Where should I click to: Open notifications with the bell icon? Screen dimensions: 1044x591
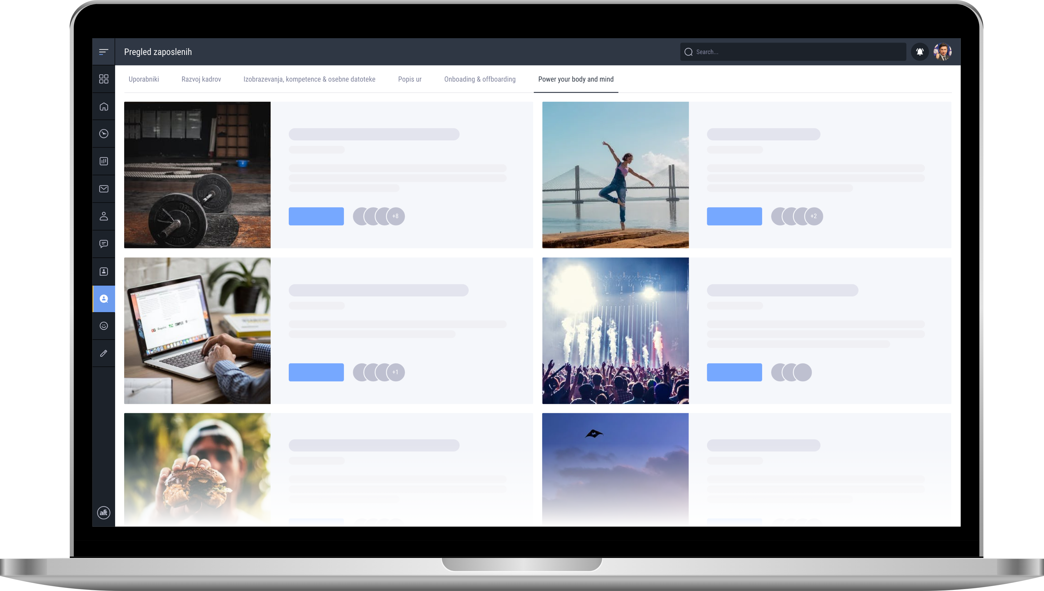[920, 52]
